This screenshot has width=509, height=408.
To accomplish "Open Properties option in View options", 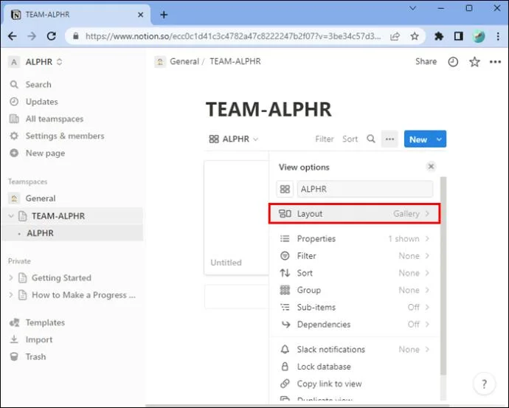I will (354, 238).
